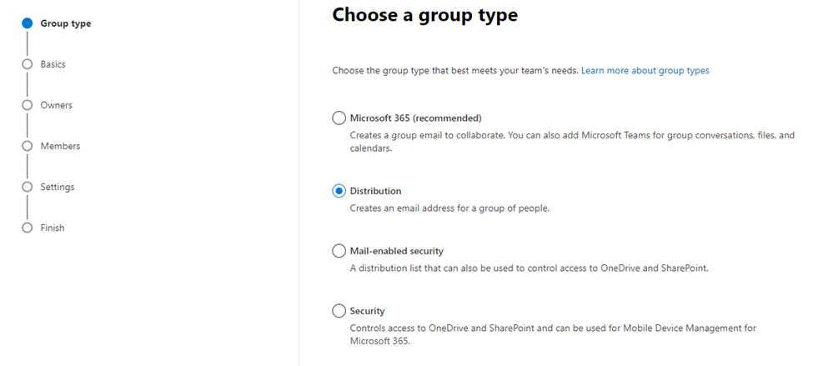Click the Choose a group type heading
Image resolution: width=813 pixels, height=366 pixels.
tap(424, 16)
